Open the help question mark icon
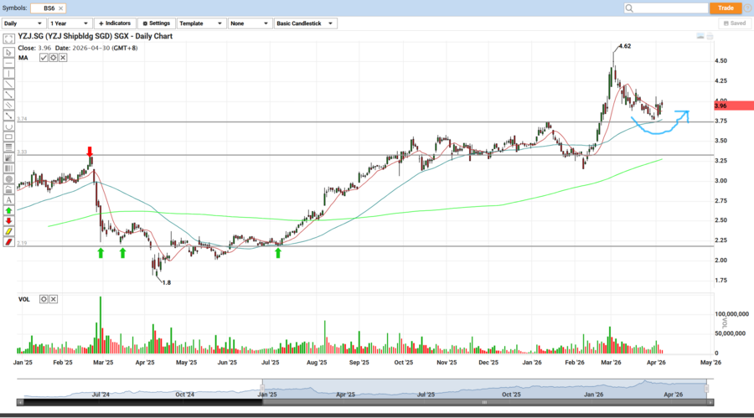Image resolution: width=754 pixels, height=418 pixels. (747, 8)
